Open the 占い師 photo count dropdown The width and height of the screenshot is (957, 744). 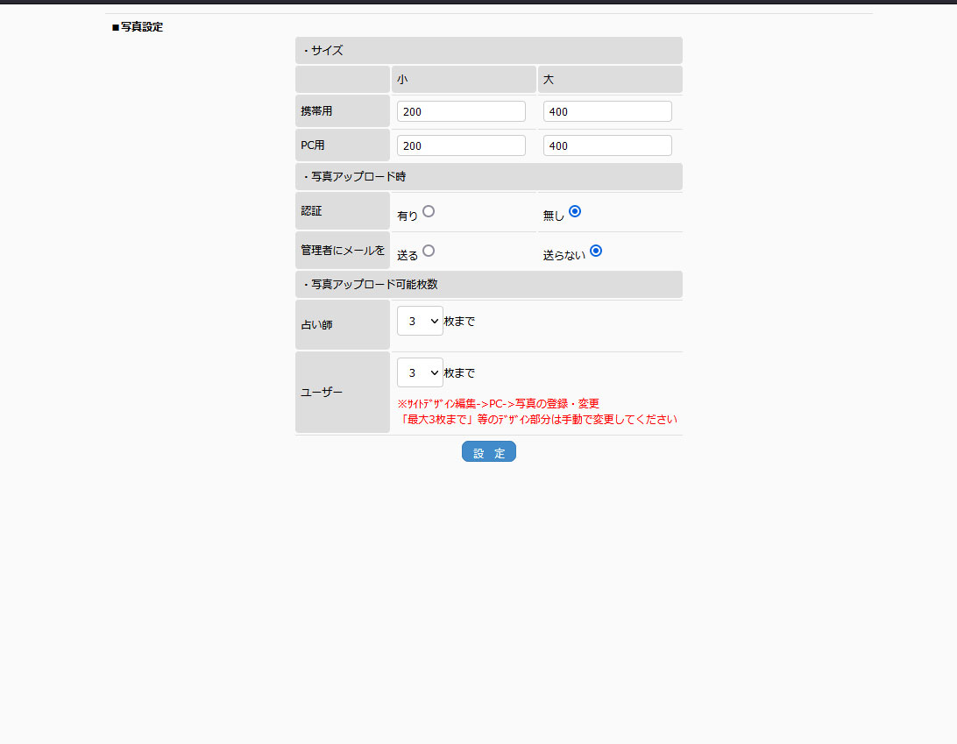coord(420,321)
